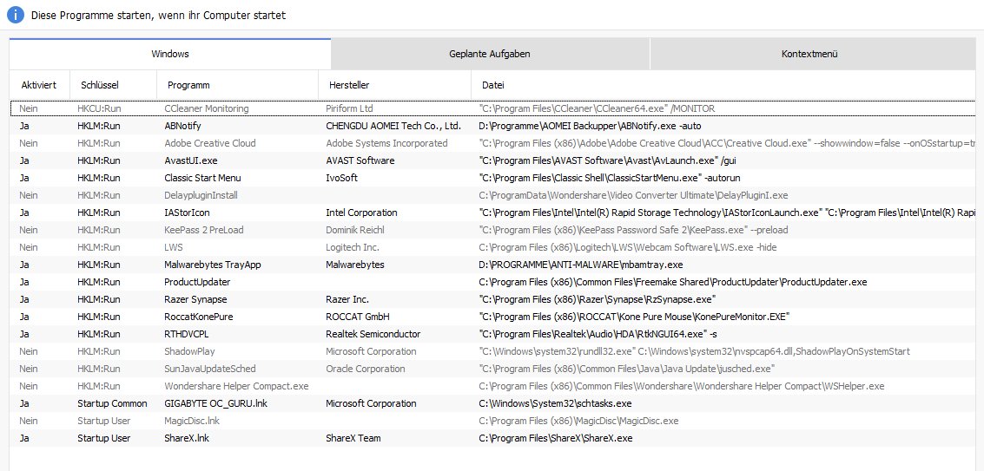984x471 pixels.
Task: Click CHENGDU AOMEI Tech Co., Ltd. cell
Action: 393,126
